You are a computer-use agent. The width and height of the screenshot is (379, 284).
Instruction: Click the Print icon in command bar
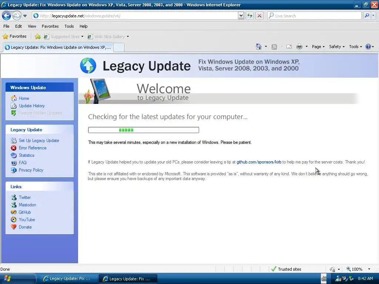tap(299, 47)
